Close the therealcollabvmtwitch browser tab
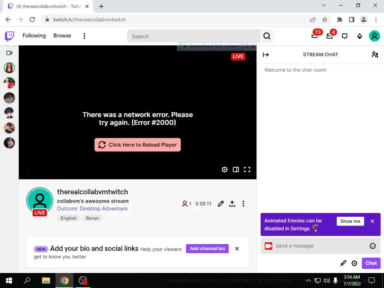The height and width of the screenshot is (288, 384). (87, 6)
